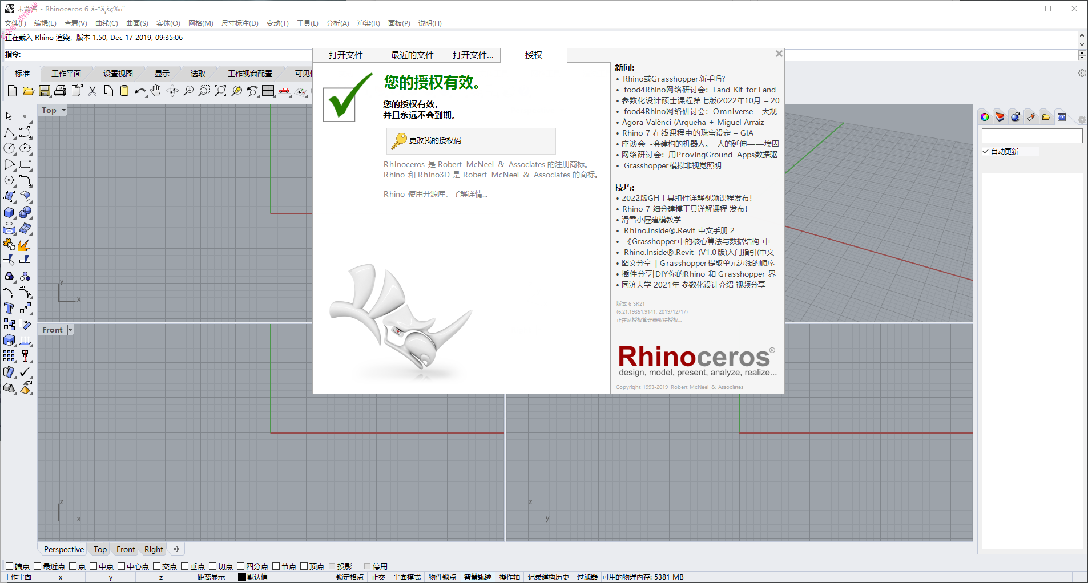This screenshot has height=583, width=1088.
Task: Open the 曲线(C) menu
Action: click(x=107, y=23)
